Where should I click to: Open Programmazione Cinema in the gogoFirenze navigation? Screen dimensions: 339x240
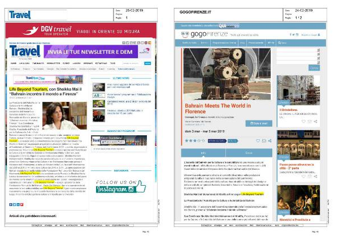224,43
